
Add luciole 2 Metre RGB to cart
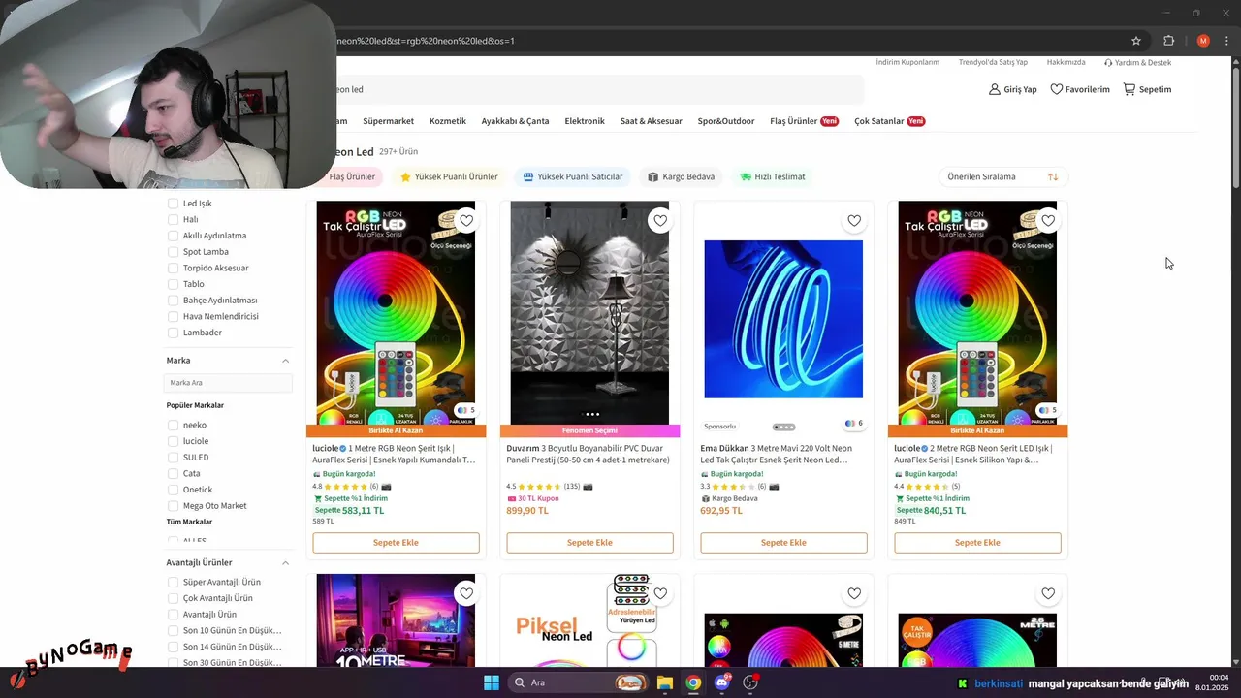tap(977, 543)
